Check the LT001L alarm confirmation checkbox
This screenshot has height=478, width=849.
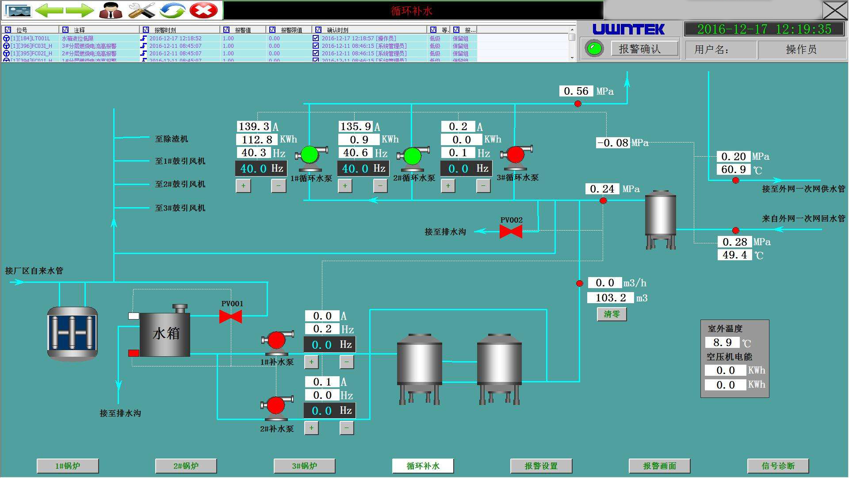click(316, 39)
